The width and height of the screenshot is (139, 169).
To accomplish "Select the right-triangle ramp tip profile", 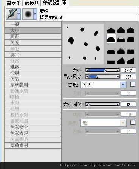I will (131, 60).
